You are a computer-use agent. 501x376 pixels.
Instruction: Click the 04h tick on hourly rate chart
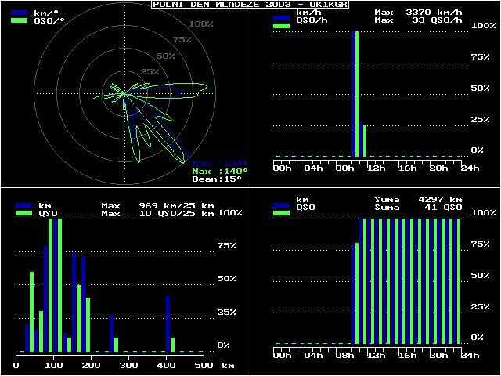(313, 168)
